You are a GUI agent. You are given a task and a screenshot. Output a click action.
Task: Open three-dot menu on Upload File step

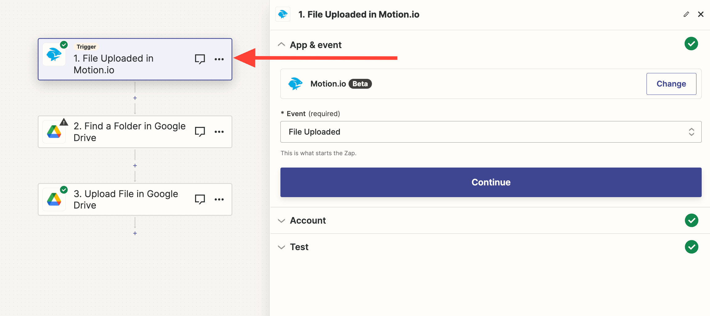click(219, 200)
